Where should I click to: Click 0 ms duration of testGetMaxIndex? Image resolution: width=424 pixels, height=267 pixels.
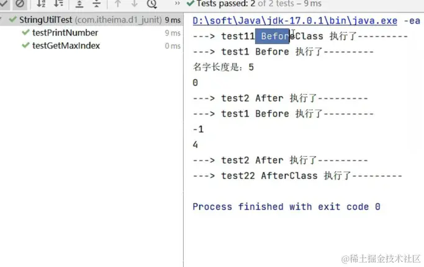(x=173, y=46)
